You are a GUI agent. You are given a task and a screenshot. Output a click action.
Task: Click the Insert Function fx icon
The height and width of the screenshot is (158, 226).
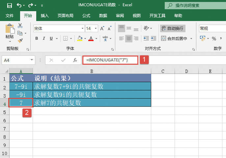[75, 60]
